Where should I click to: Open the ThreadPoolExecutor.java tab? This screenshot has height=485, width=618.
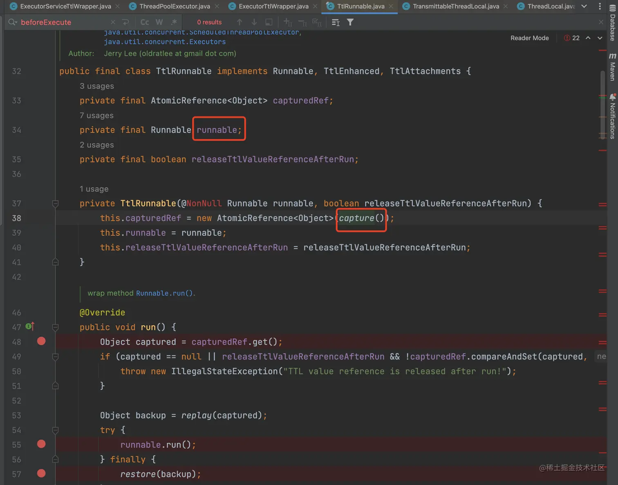[175, 6]
